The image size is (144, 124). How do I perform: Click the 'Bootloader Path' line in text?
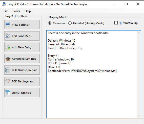coord(82,71)
